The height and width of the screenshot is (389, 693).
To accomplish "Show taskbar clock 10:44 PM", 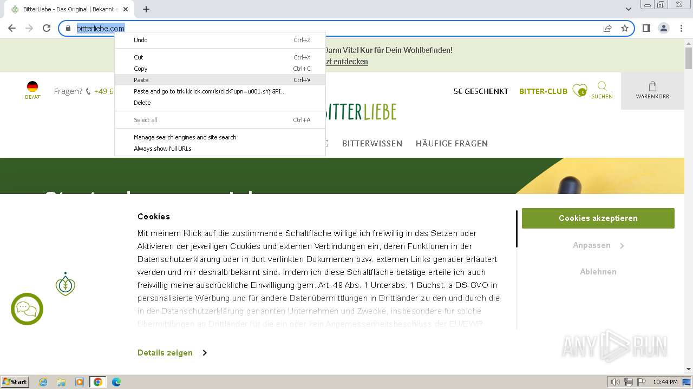I will tap(665, 382).
